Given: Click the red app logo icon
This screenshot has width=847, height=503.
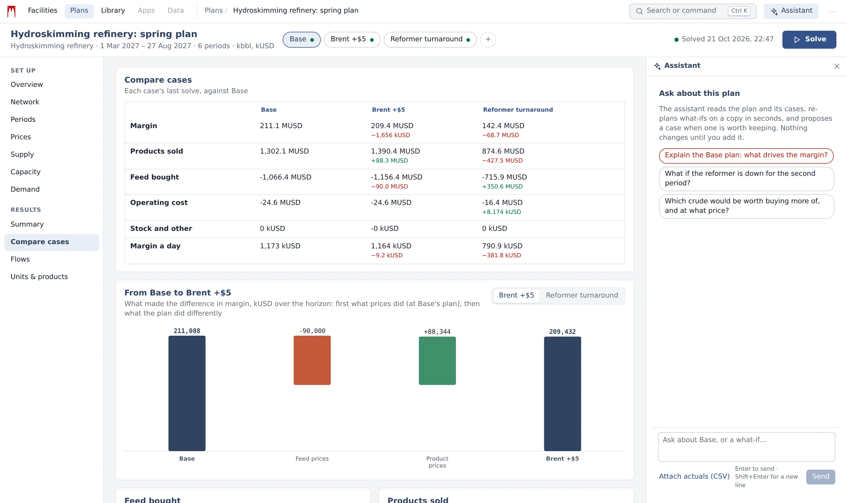Looking at the screenshot, I should 12,11.
